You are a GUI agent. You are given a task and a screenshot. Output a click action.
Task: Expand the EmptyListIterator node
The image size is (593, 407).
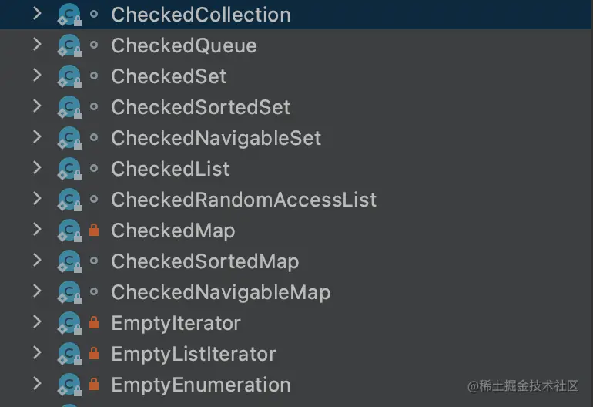tap(36, 353)
